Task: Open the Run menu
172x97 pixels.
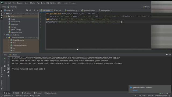Action: (38, 3)
